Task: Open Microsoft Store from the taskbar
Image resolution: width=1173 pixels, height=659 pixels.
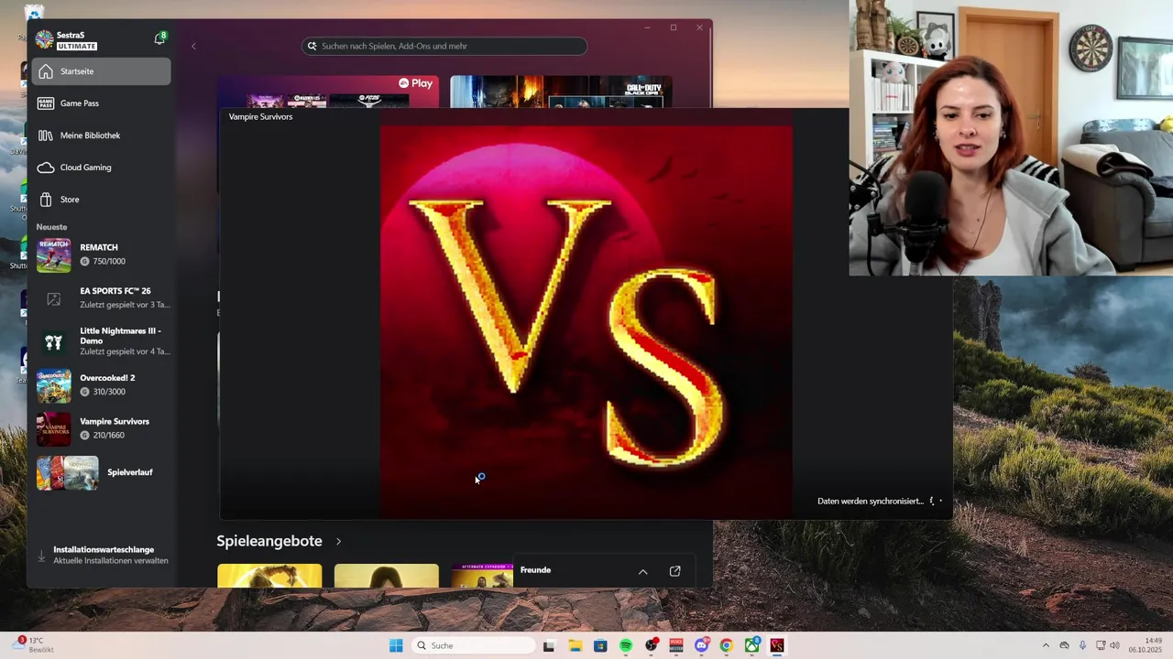Action: [600, 645]
